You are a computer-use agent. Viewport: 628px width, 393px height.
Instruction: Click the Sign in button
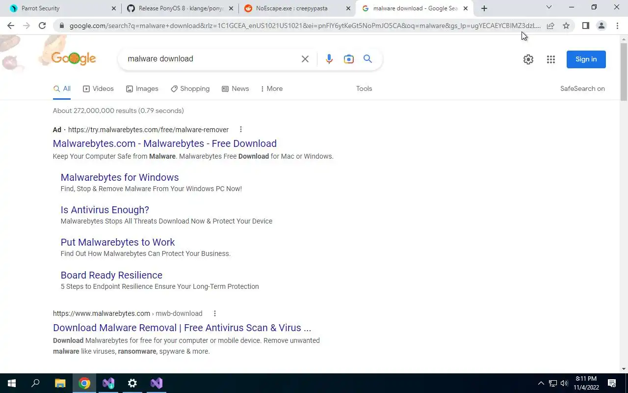(586, 59)
